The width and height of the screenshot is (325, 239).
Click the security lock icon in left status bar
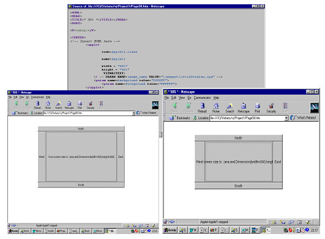[9, 225]
